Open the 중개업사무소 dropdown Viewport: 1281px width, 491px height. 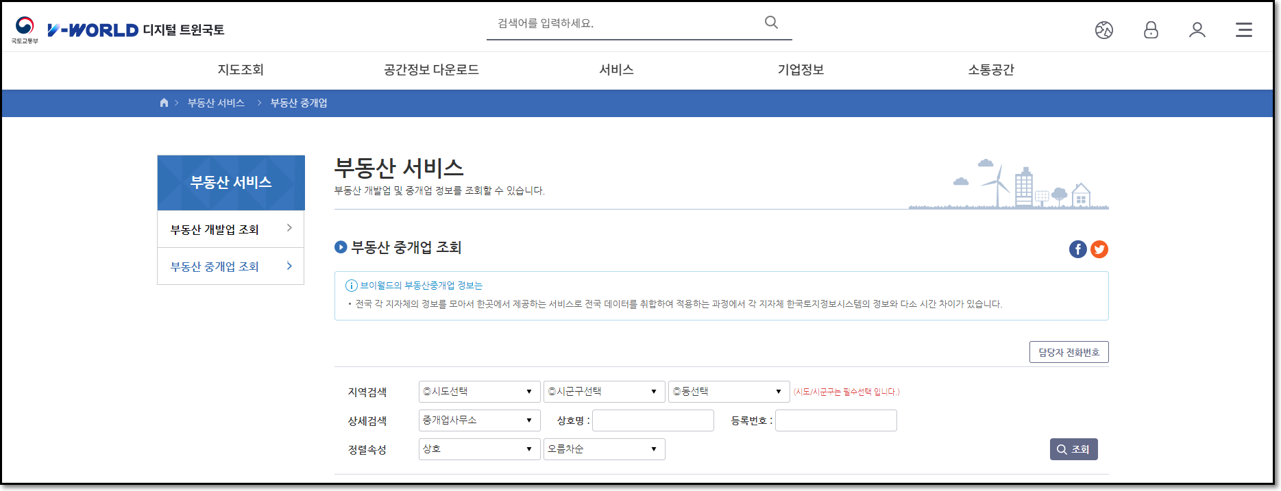(x=479, y=420)
